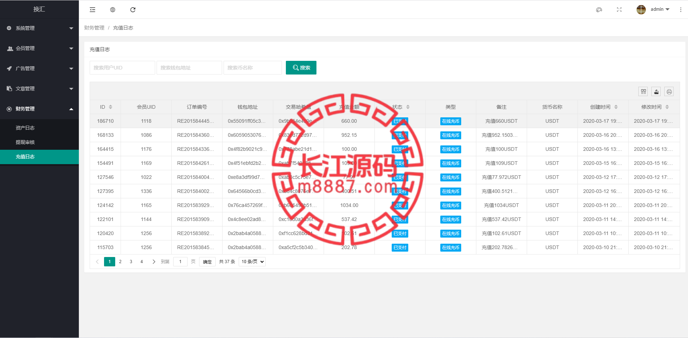Sort by 创建时间 column arrows

[616, 107]
